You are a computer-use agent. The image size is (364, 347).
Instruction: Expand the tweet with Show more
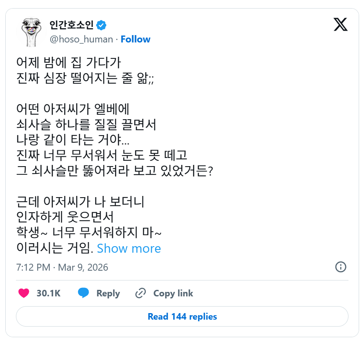coord(129,248)
